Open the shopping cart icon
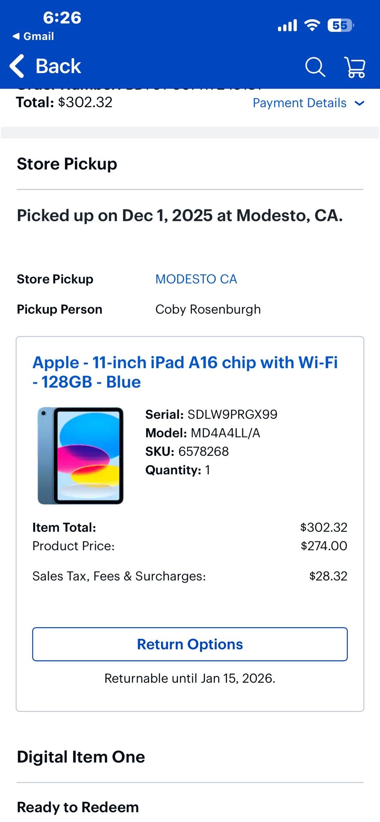Image resolution: width=380 pixels, height=822 pixels. (355, 67)
